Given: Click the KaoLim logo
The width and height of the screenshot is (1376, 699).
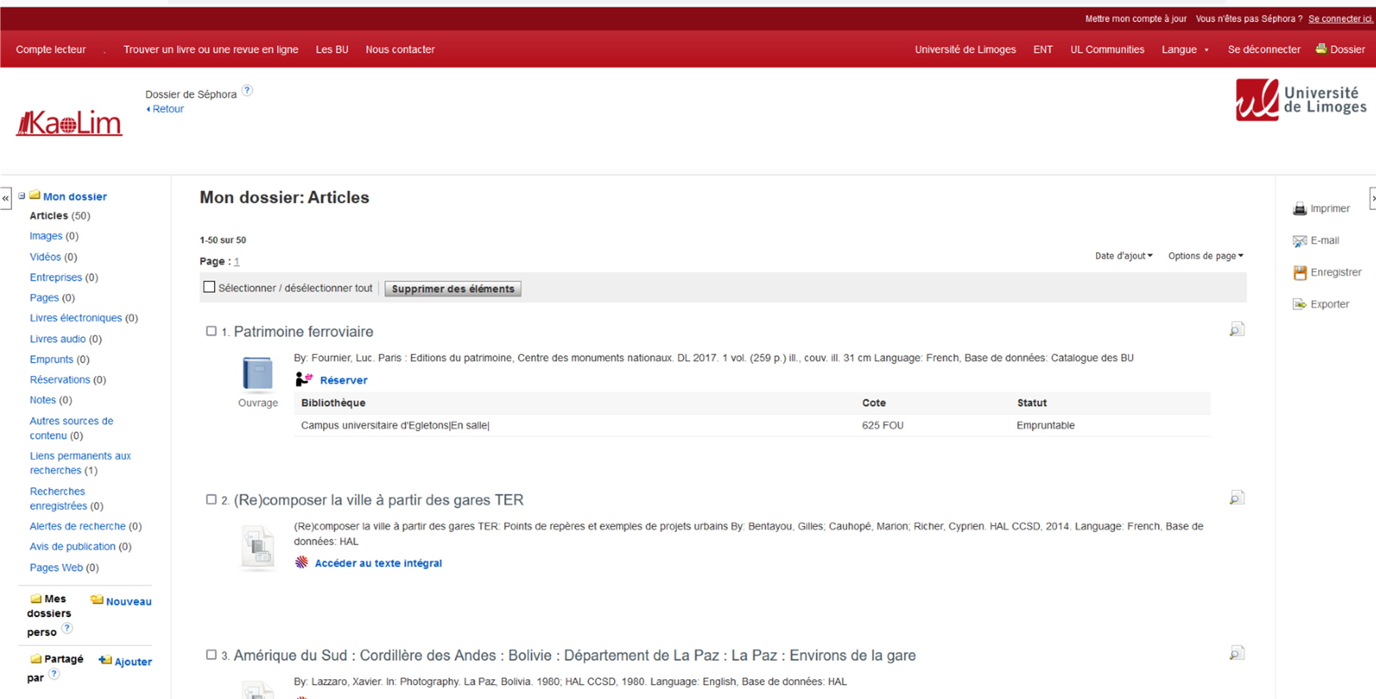Looking at the screenshot, I should [70, 123].
